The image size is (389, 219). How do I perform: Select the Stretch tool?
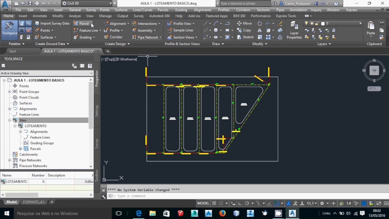(x=245, y=37)
